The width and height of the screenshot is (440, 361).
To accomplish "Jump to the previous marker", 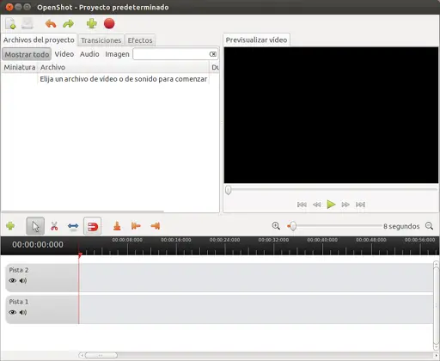I will point(136,226).
